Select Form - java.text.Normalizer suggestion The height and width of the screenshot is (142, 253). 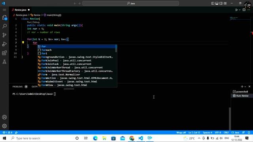pyautogui.click(x=76, y=75)
